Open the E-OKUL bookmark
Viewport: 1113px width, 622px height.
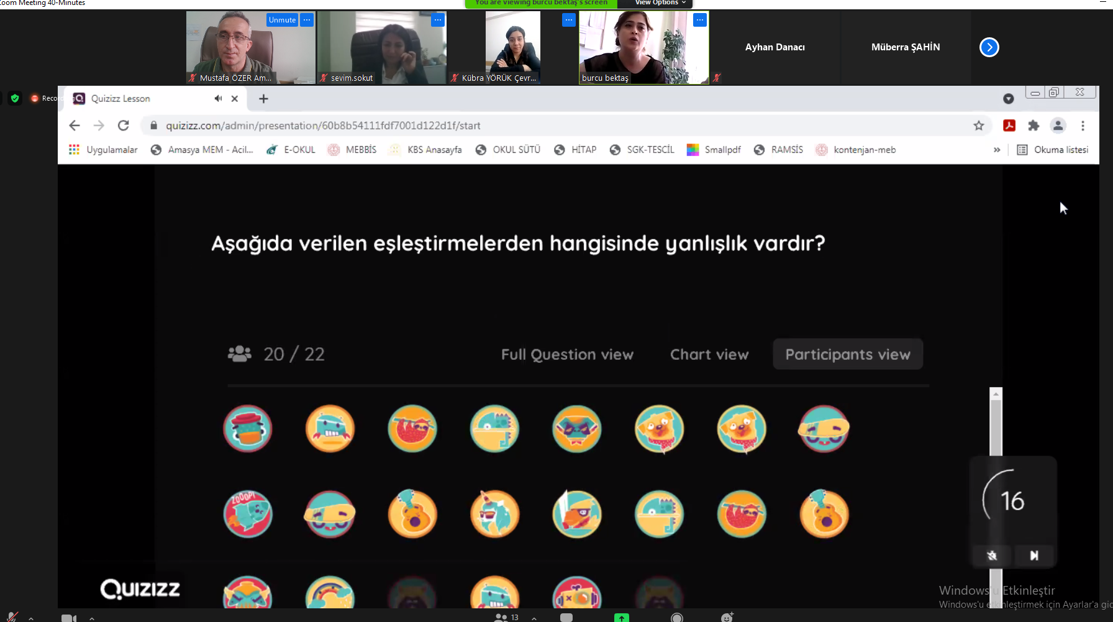click(x=291, y=150)
